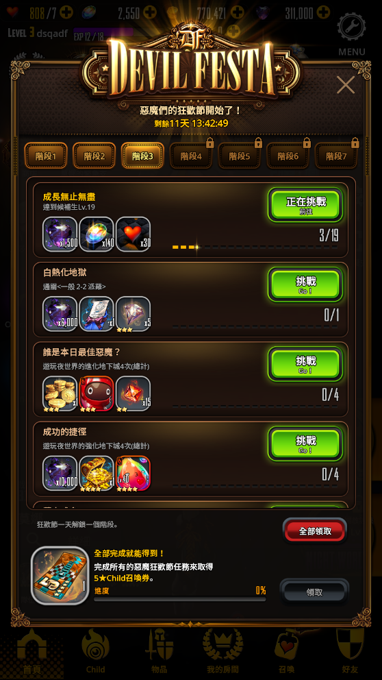Open the MENU wrench icon

point(351,27)
